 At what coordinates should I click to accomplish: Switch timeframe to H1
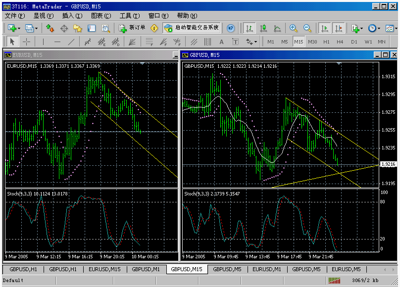coord(326,42)
